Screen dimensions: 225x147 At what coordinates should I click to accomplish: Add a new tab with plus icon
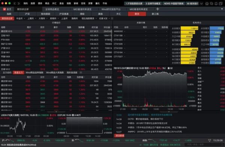click(x=157, y=9)
